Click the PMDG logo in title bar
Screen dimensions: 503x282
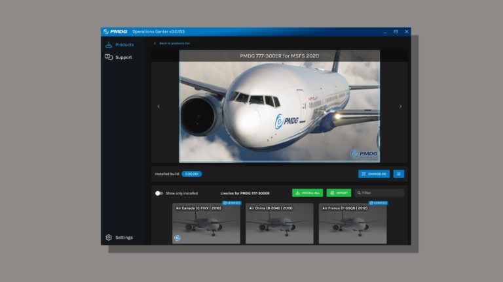pos(115,31)
